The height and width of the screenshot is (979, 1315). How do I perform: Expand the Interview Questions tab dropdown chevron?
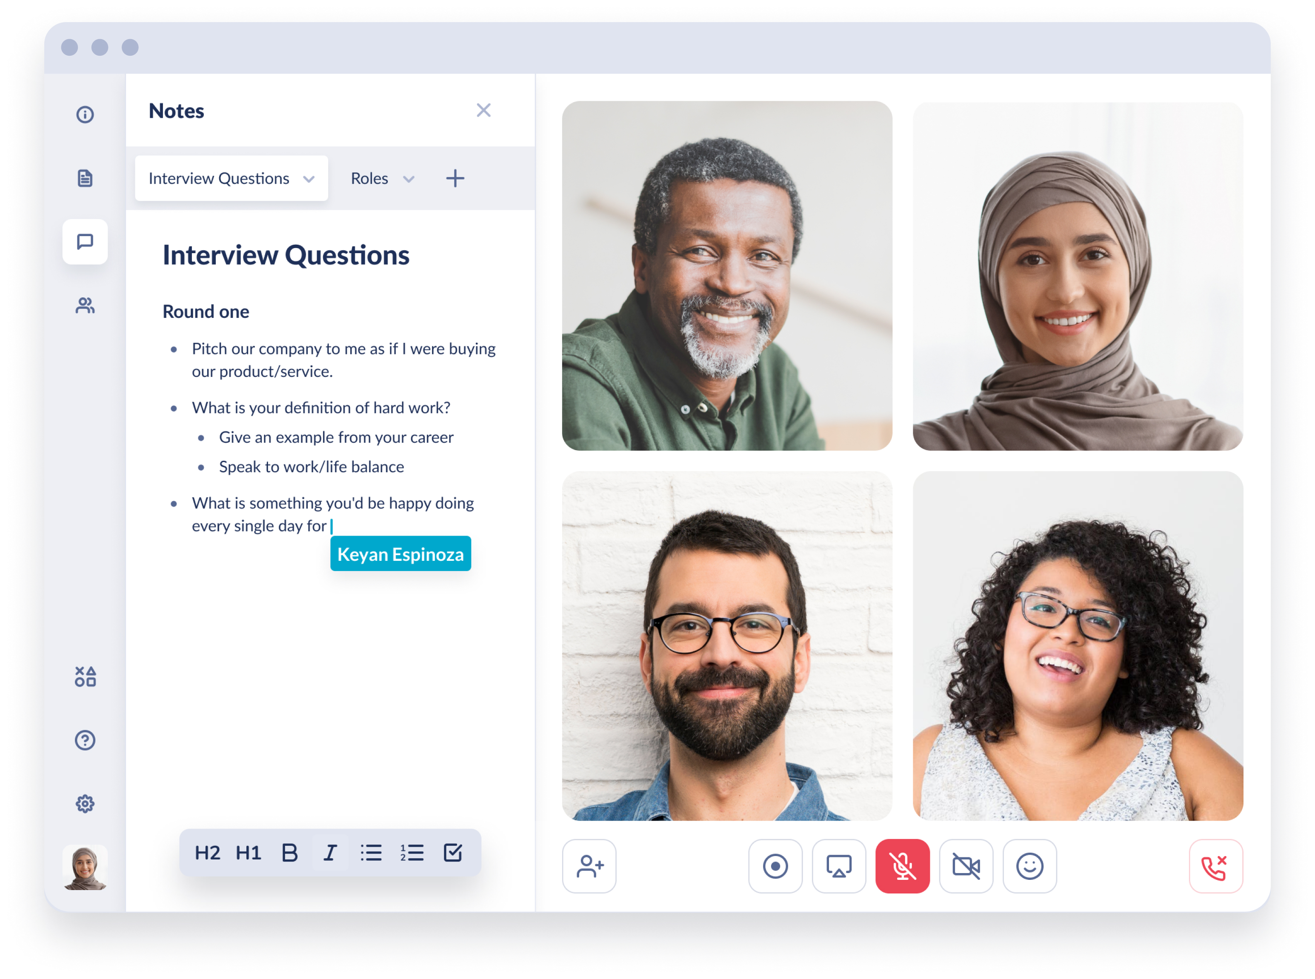309,179
